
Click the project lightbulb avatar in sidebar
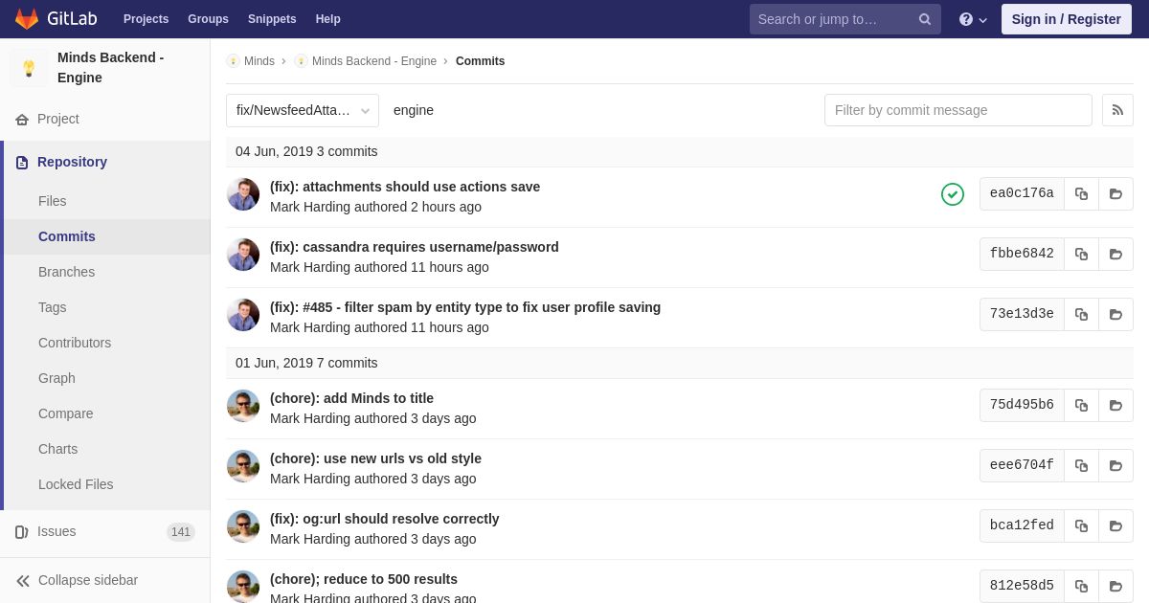click(x=29, y=68)
